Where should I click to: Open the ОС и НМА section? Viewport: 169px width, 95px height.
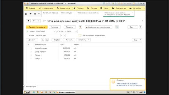pyautogui.click(x=135, y=8)
